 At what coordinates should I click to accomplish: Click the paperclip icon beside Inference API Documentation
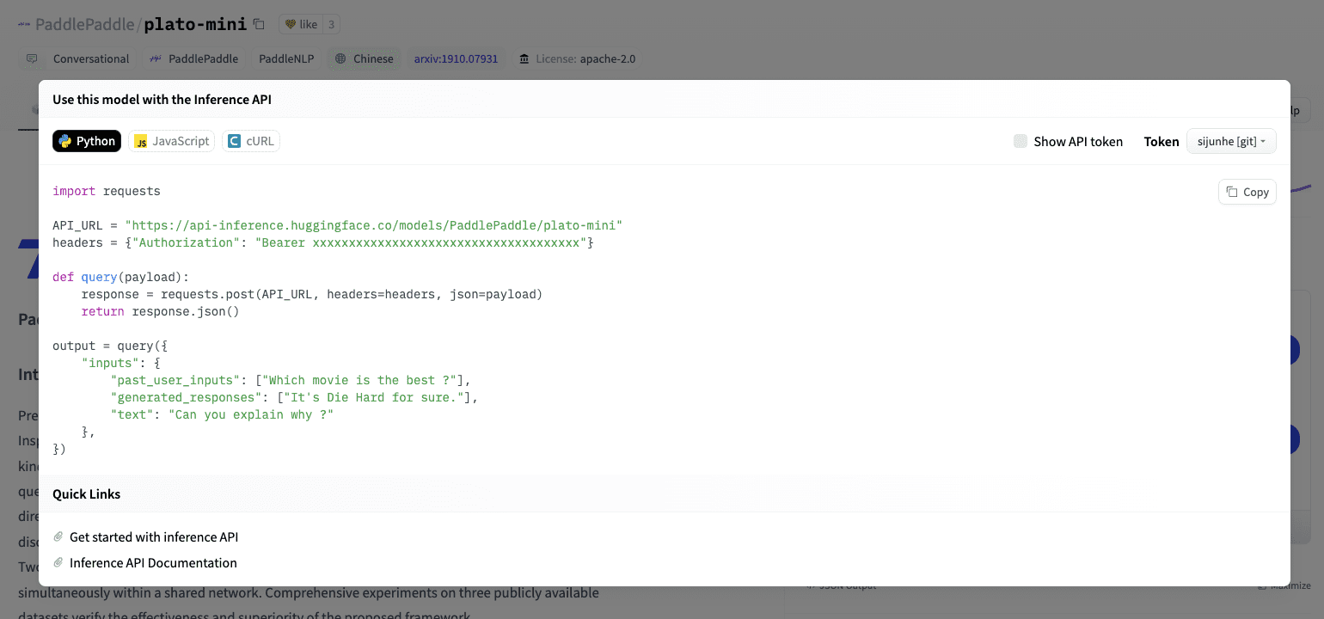(57, 563)
